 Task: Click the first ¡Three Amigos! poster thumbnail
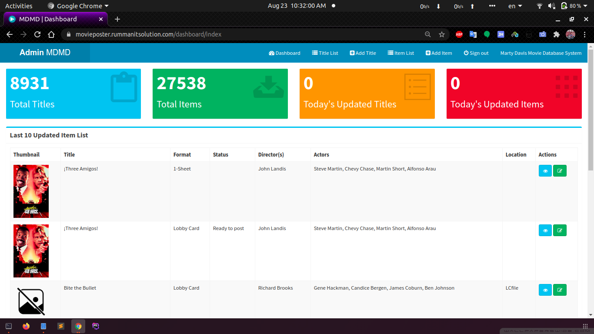click(31, 191)
